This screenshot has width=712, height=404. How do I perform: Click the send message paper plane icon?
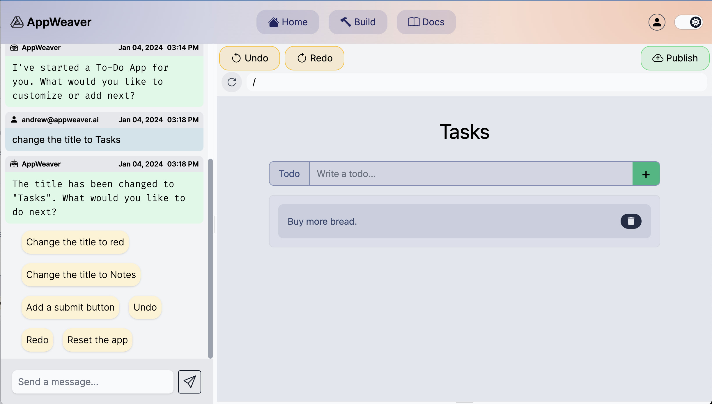click(189, 382)
